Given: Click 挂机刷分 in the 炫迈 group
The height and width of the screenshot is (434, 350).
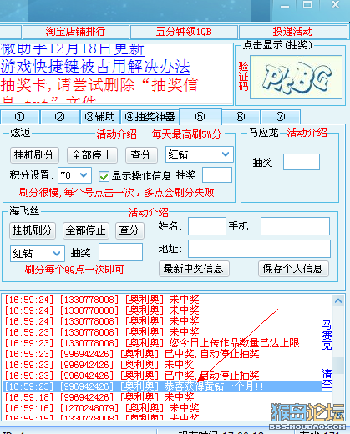Looking at the screenshot, I should (x=34, y=155).
